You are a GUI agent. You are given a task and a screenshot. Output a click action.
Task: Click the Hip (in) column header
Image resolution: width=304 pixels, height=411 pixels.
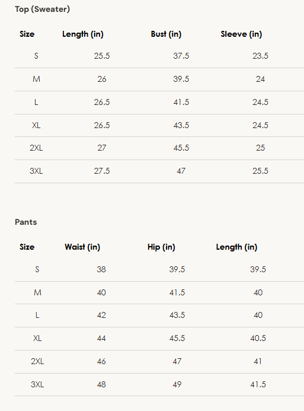tap(161, 247)
